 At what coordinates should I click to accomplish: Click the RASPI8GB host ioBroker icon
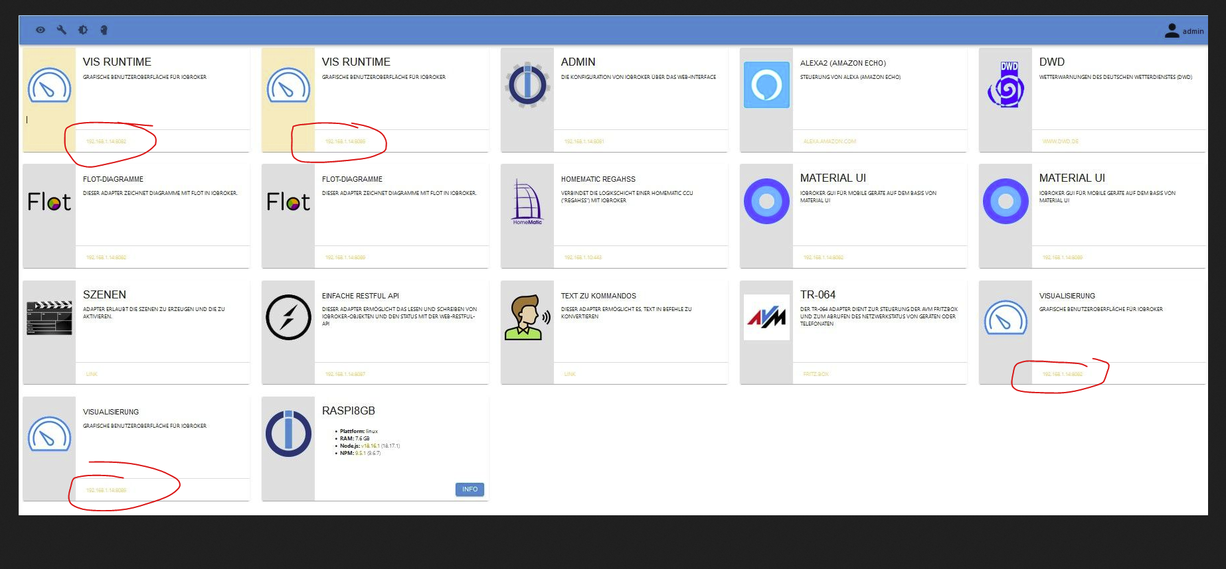pos(288,434)
